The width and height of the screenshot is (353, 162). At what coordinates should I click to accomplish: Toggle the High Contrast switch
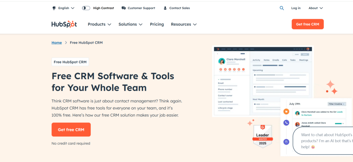point(86,8)
